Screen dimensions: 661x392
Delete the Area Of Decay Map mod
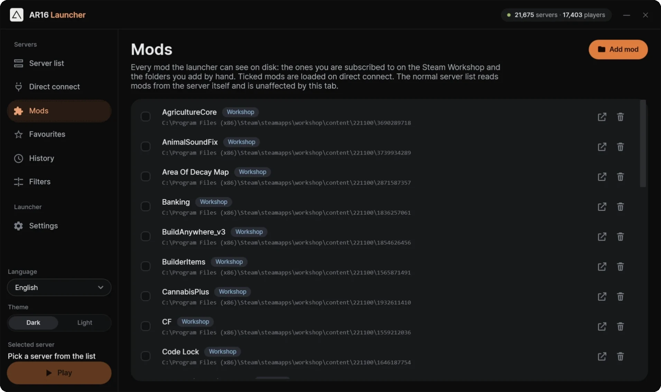point(620,177)
